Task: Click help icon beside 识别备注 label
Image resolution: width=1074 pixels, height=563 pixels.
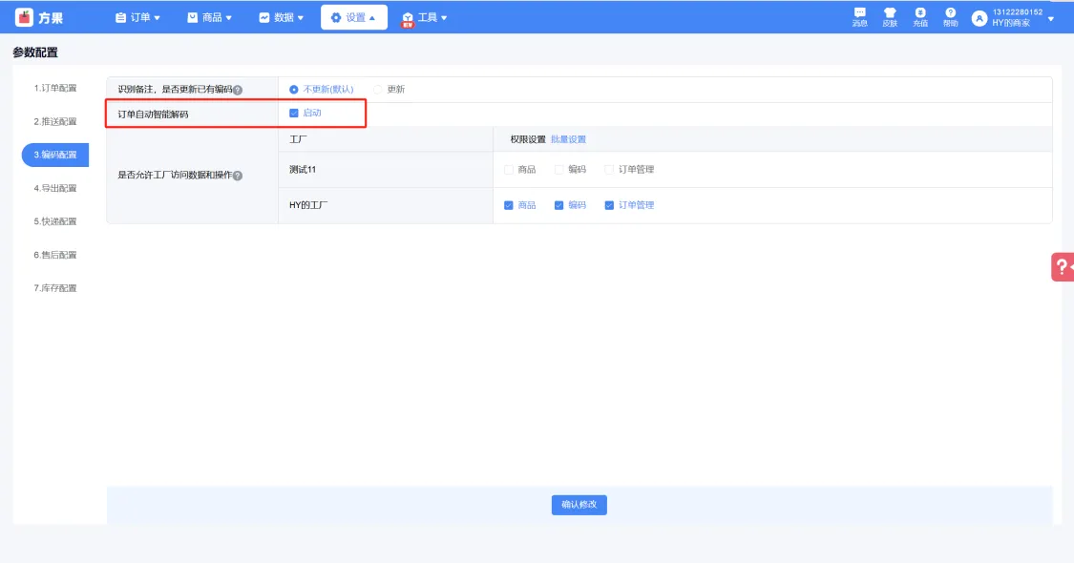Action: point(238,91)
